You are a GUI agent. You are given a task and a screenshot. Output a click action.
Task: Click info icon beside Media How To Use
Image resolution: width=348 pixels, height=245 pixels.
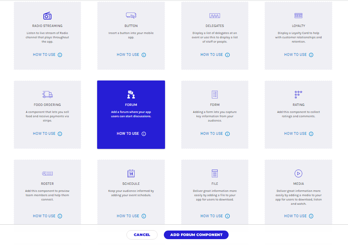(311, 216)
